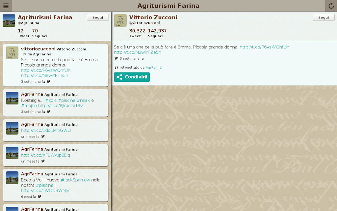Click the share icon on Condividi button
337x211 pixels.
[119, 77]
